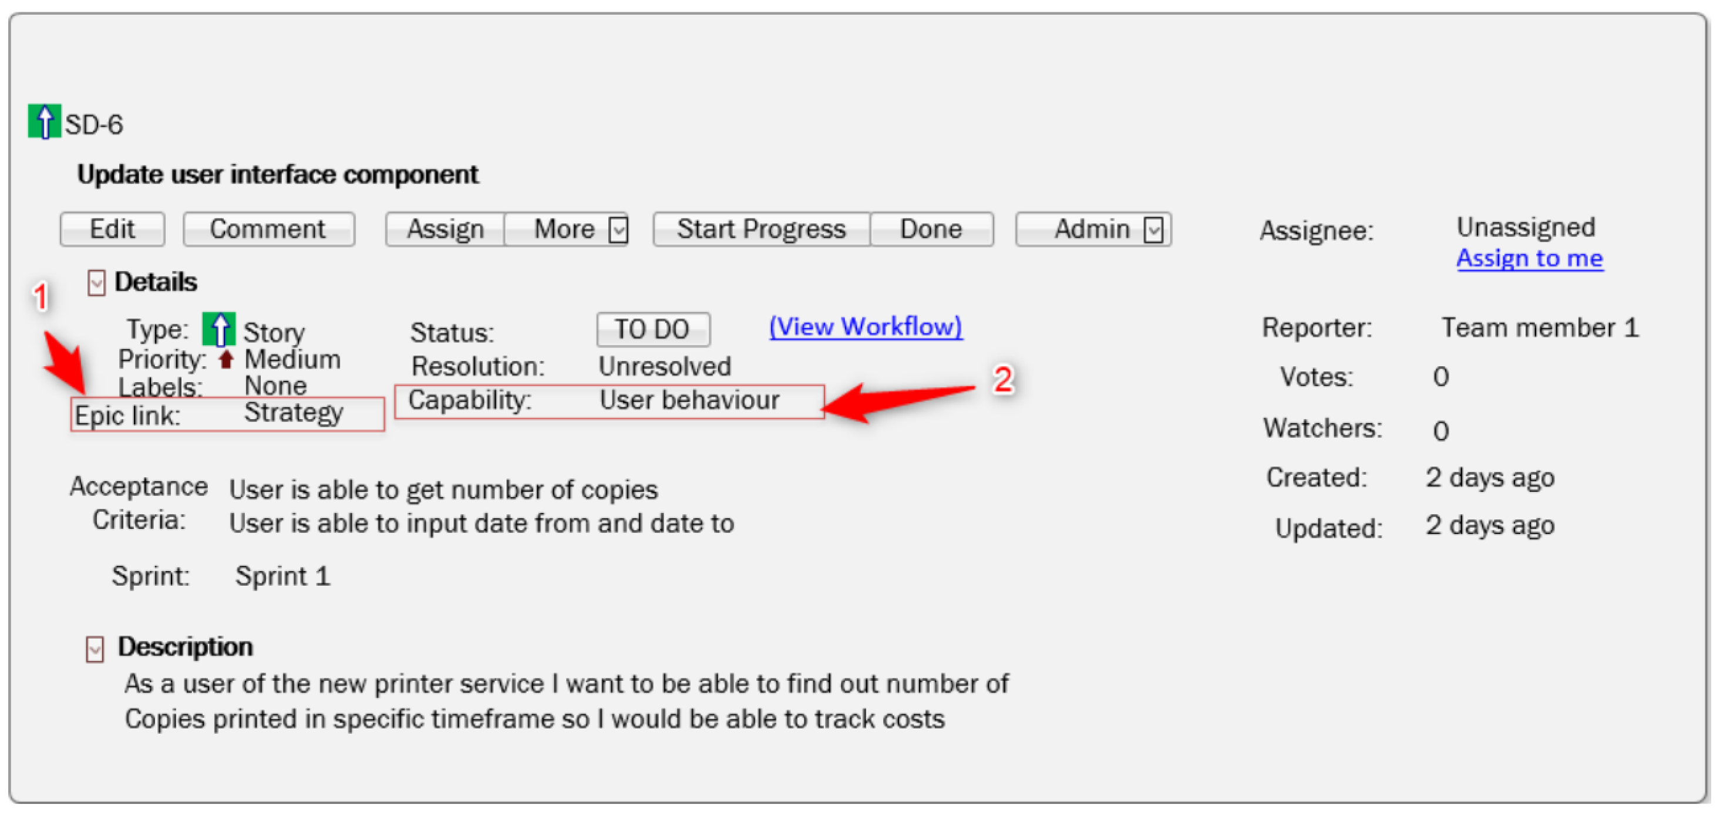Open the More dropdown menu
Image resolution: width=1720 pixels, height=817 pixels.
pyautogui.click(x=566, y=229)
